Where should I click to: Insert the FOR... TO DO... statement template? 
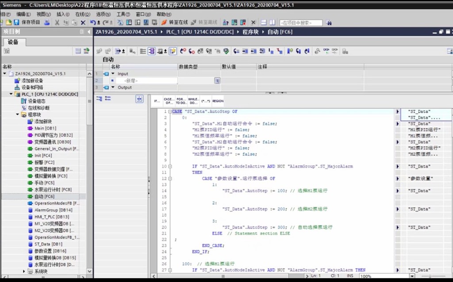tap(181, 101)
